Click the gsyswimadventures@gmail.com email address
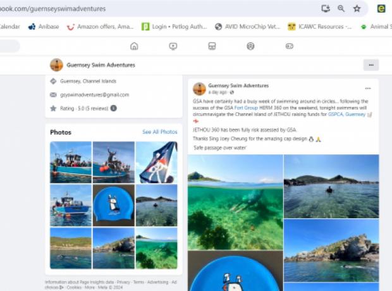392x291 pixels. 94,95
